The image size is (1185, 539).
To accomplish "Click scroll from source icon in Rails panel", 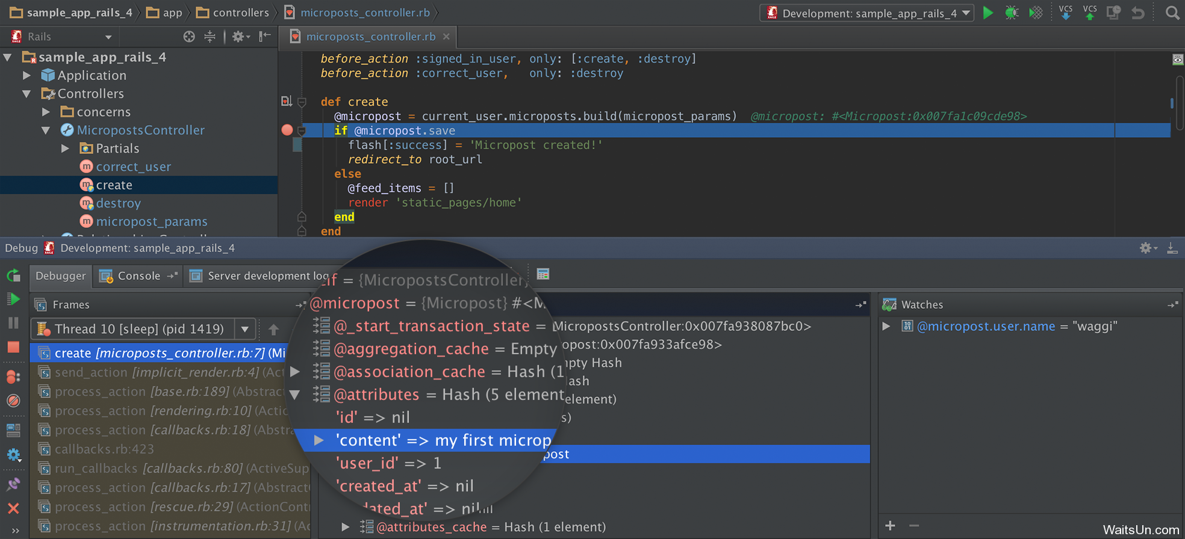I will (189, 37).
